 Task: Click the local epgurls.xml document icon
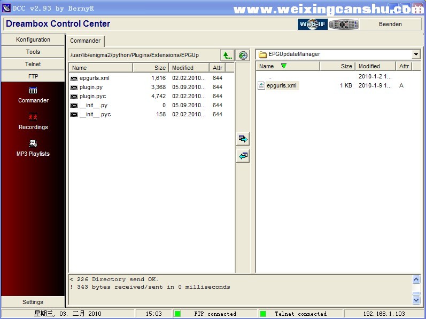261,85
